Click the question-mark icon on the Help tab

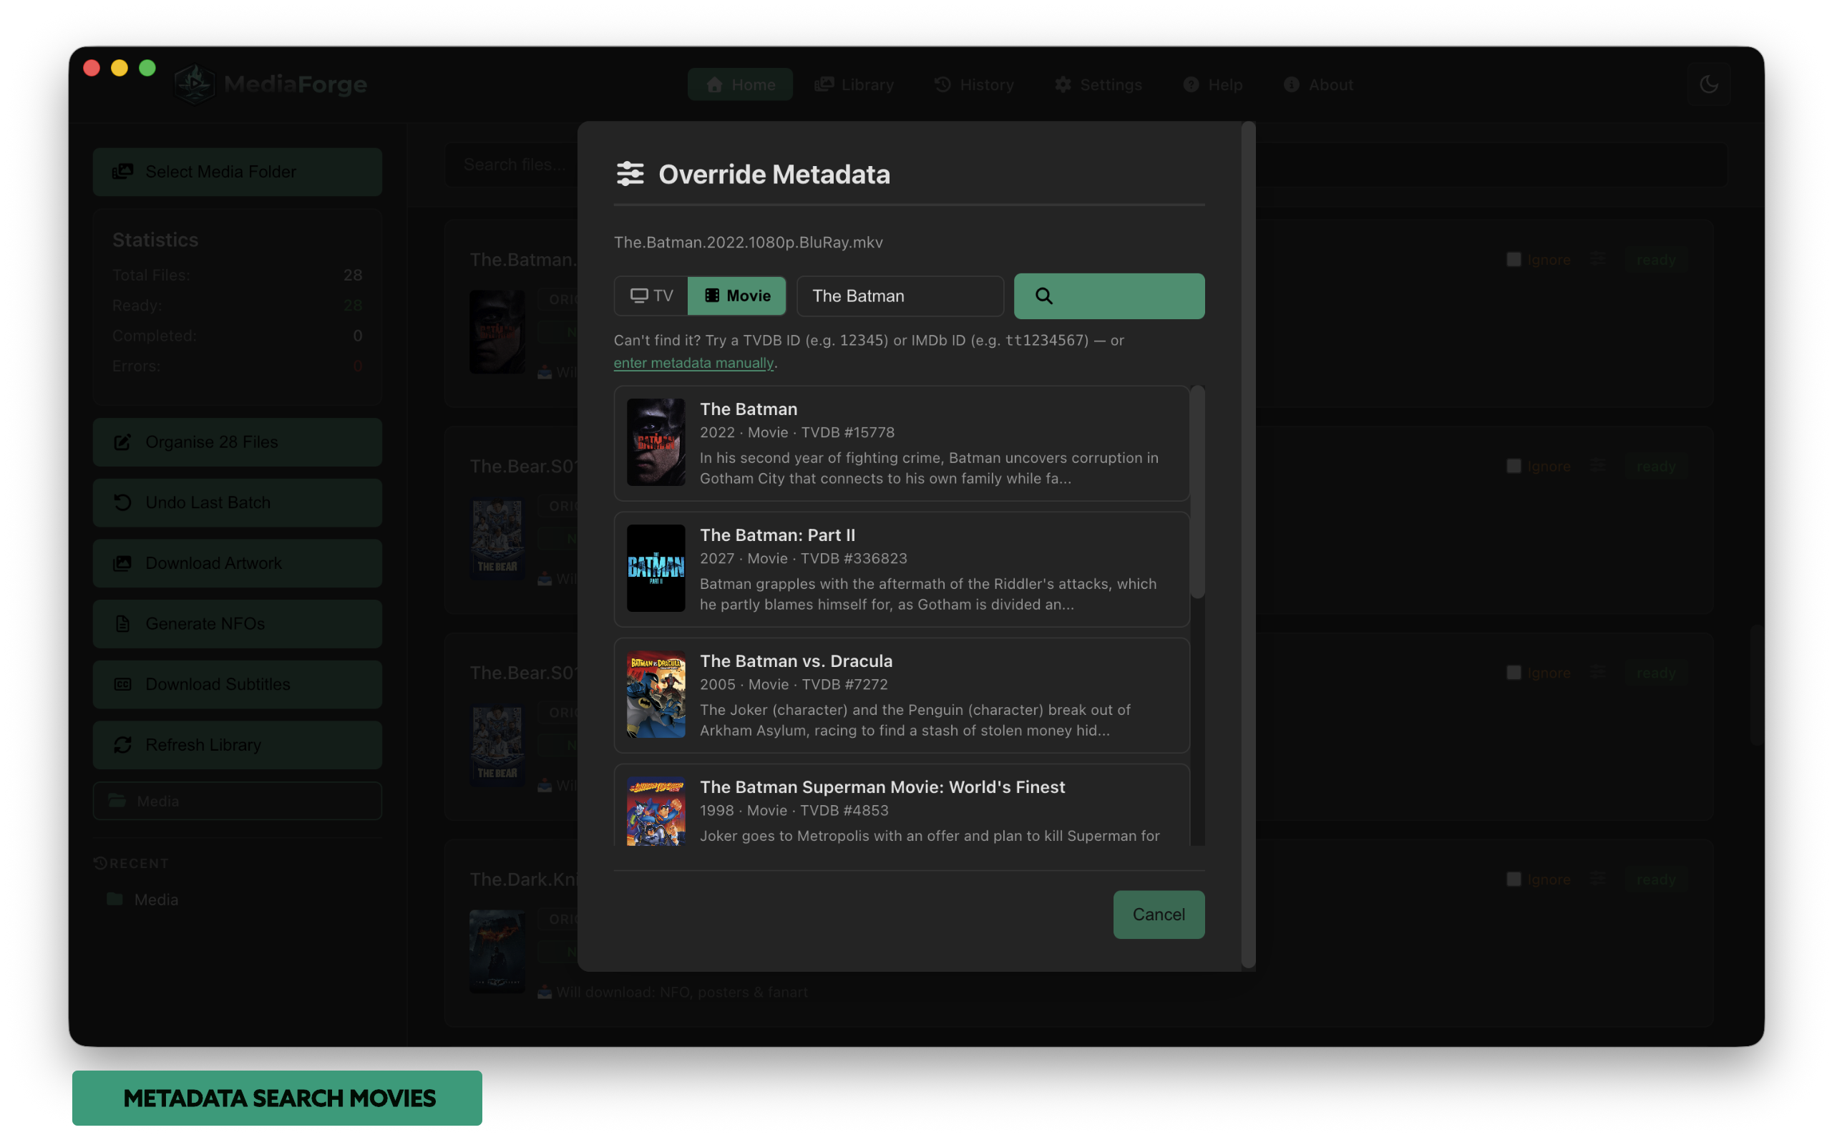point(1191,84)
